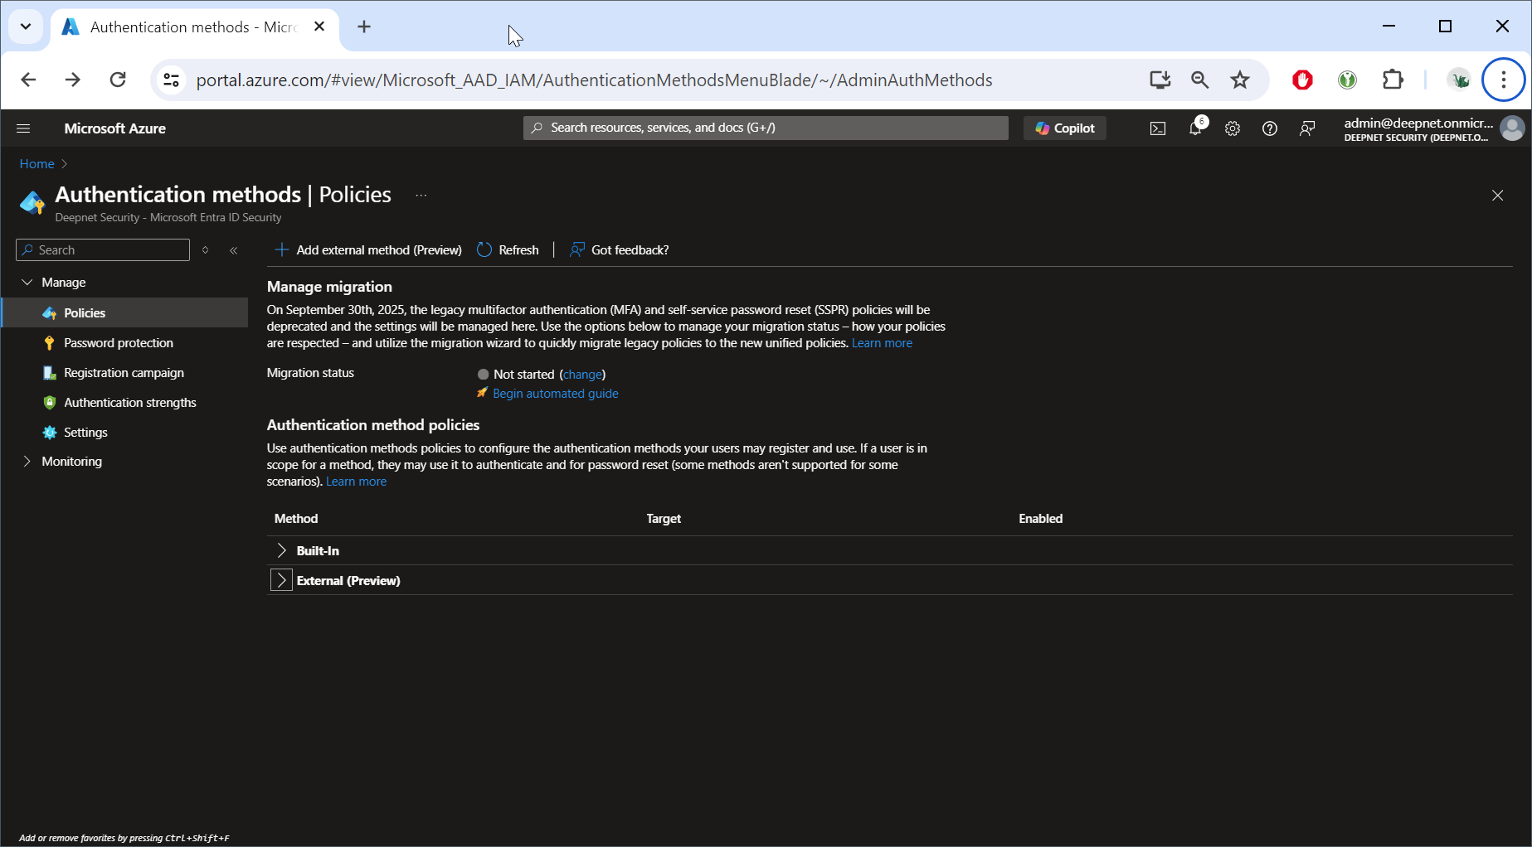Click Add external method (Preview)
Viewport: 1532px width, 847px height.
pyautogui.click(x=368, y=250)
